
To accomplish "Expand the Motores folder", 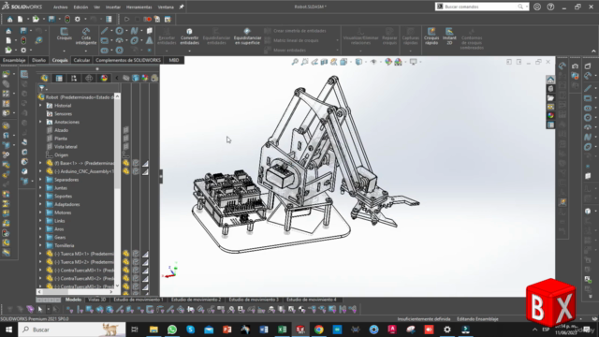I will pos(40,212).
